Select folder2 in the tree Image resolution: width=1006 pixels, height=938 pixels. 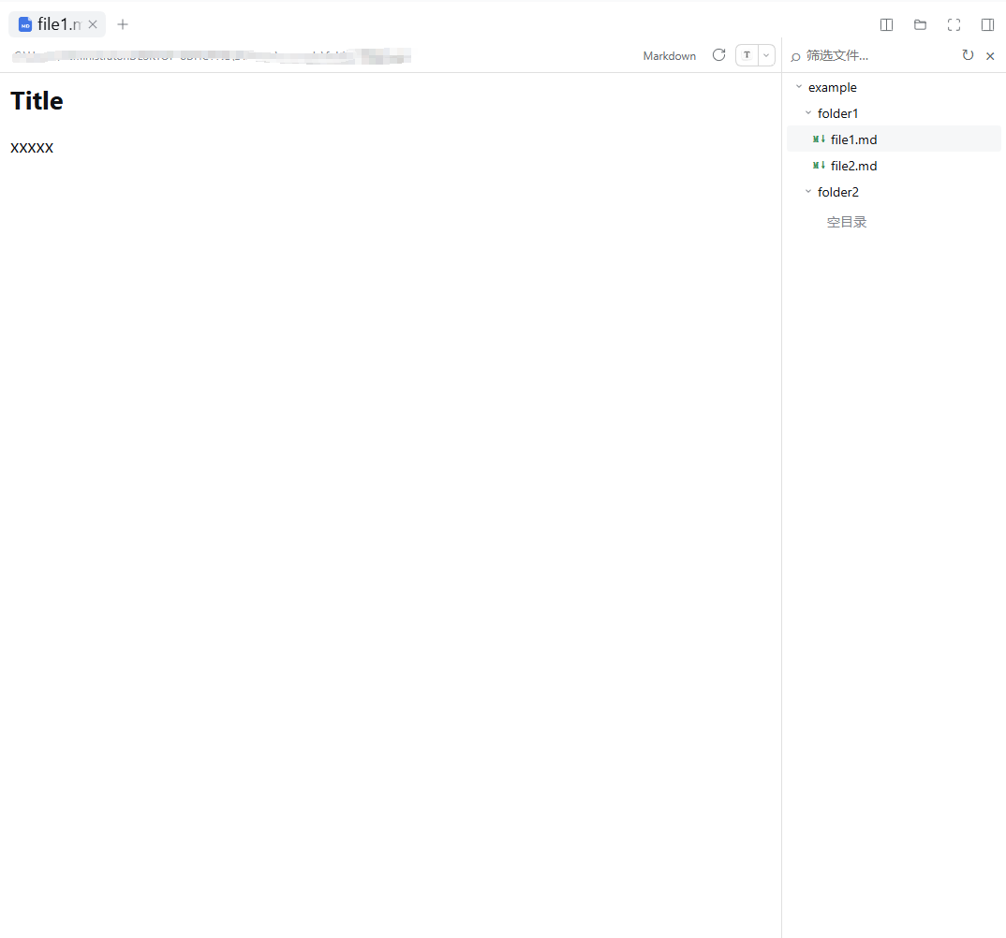point(838,192)
